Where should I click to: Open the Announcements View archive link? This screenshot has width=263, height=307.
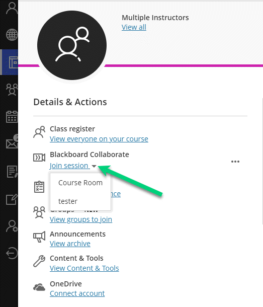click(70, 244)
